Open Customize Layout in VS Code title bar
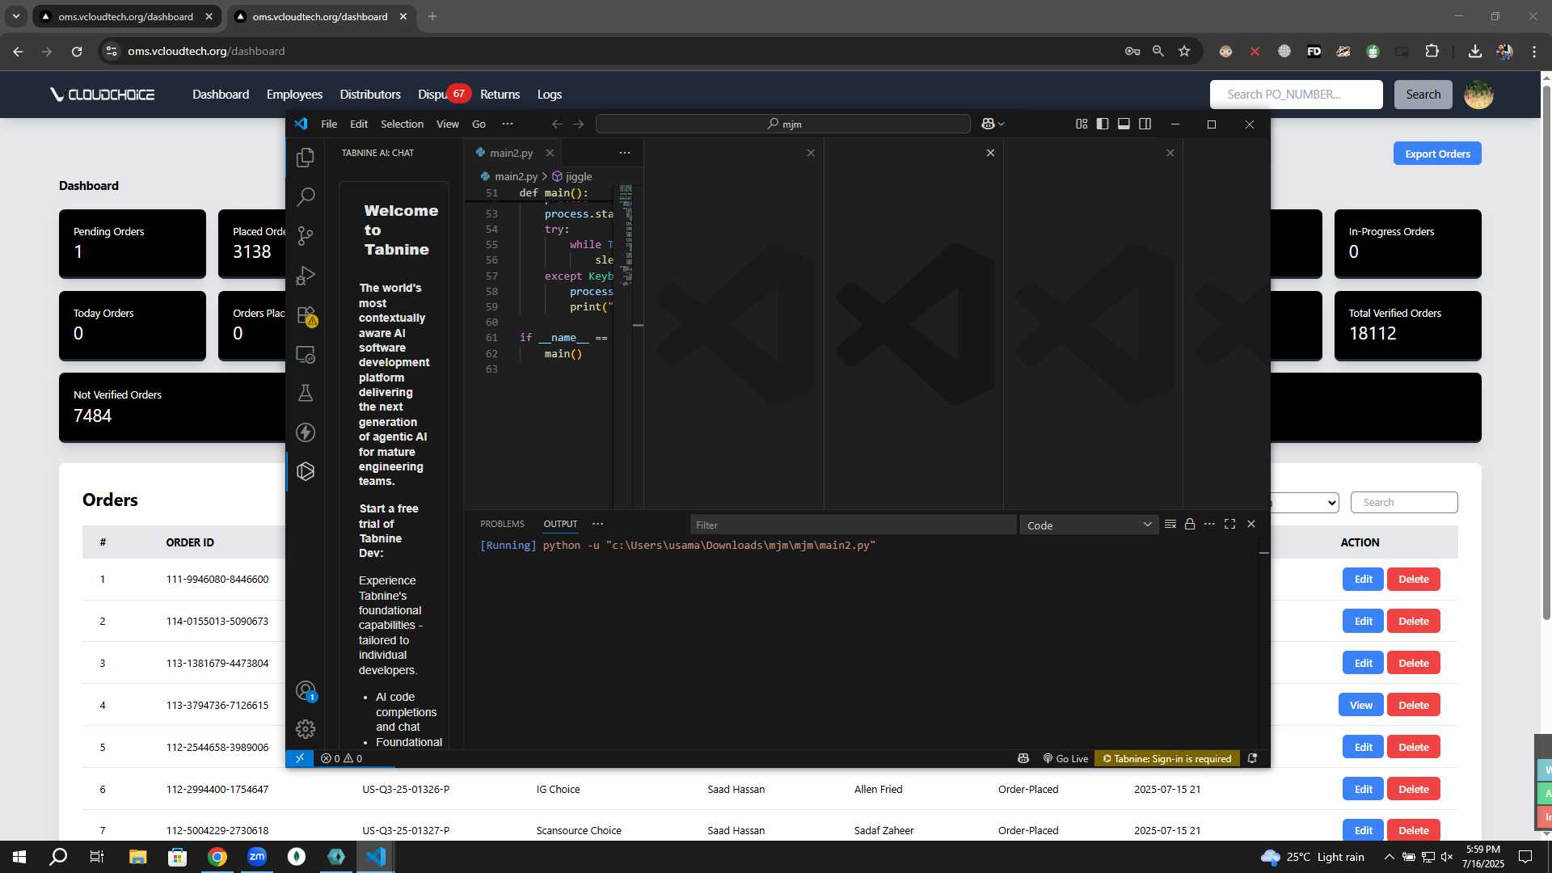 (x=1082, y=124)
